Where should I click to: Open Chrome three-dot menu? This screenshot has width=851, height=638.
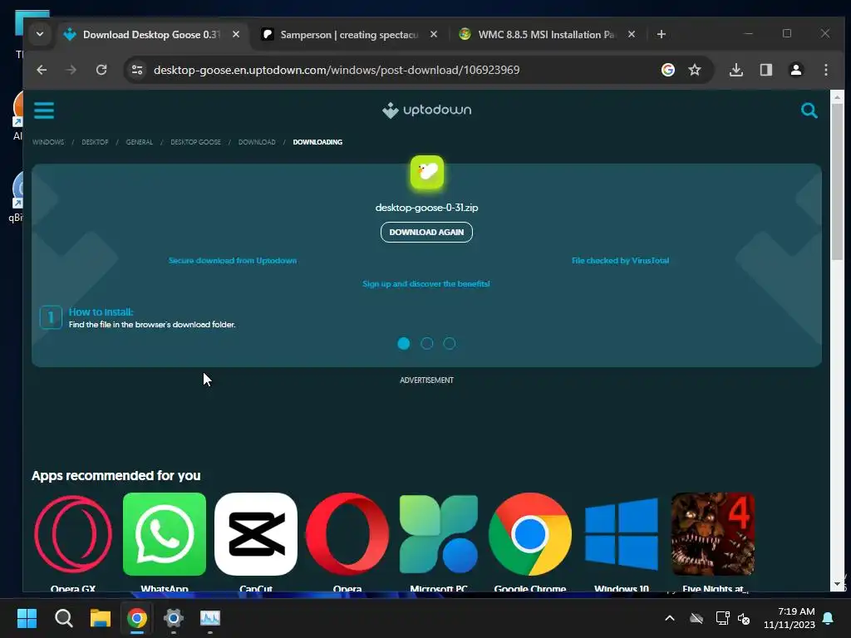pyautogui.click(x=825, y=70)
